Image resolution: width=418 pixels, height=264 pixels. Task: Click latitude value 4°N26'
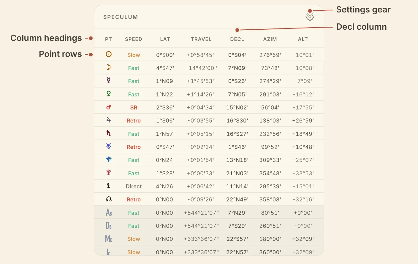[165, 187]
